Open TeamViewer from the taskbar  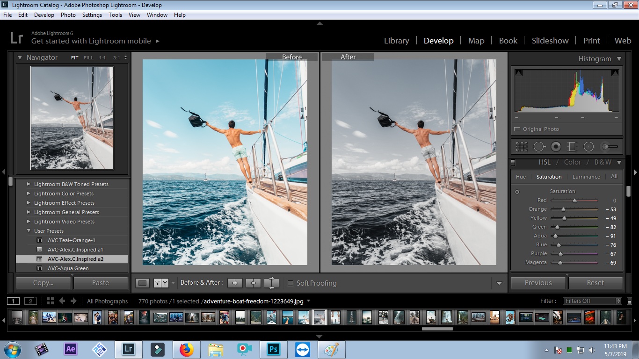coord(303,349)
